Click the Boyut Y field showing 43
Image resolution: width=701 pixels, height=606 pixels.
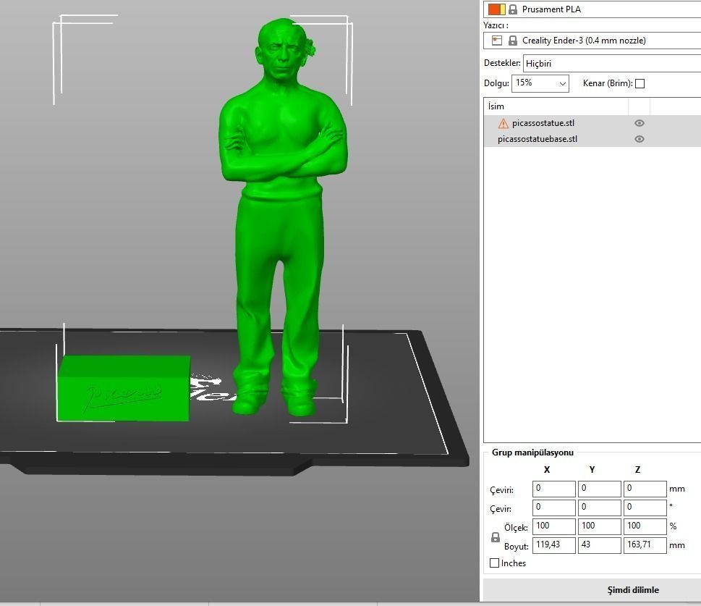[599, 545]
